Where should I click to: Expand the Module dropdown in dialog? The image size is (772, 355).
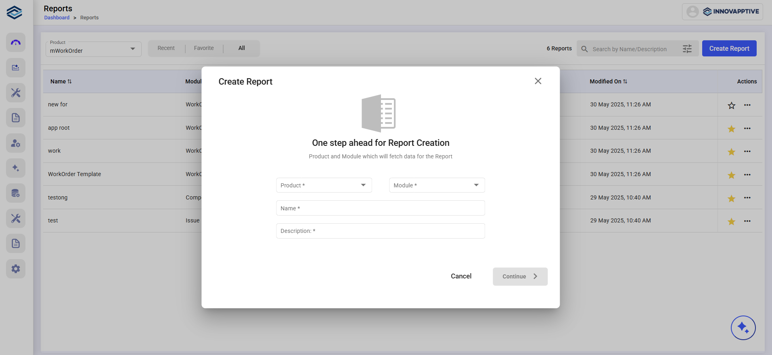coord(437,185)
